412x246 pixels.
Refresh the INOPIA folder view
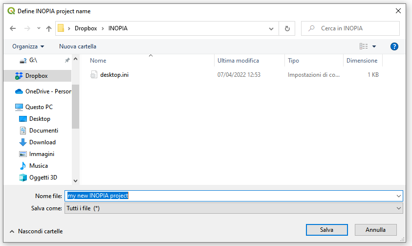coord(287,28)
